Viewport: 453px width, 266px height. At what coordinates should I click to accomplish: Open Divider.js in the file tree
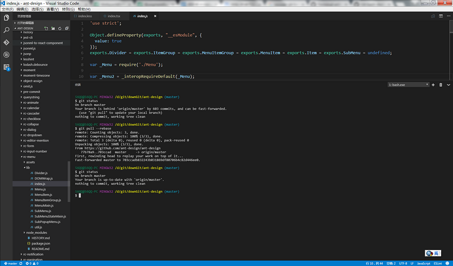pyautogui.click(x=41, y=173)
